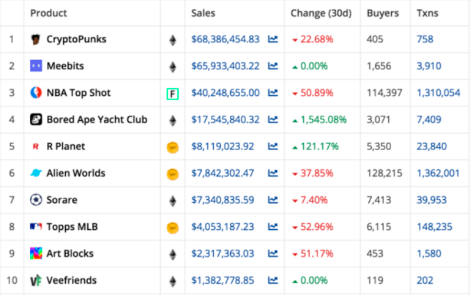Open the $65,933,403.22 sales link
Screen dimensions: 471x295
coord(225,66)
